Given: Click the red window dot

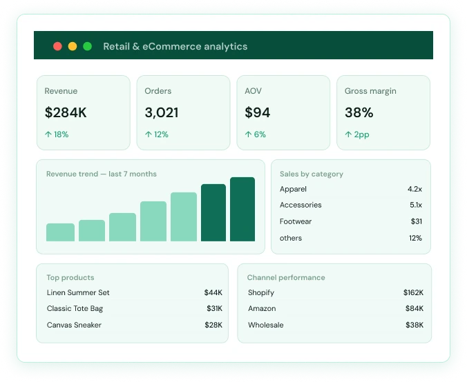Looking at the screenshot, I should 57,46.
